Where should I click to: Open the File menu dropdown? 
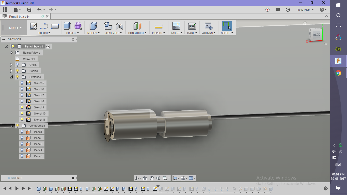pyautogui.click(x=17, y=10)
